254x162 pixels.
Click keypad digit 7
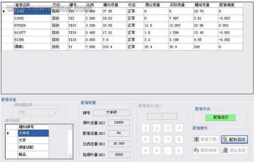coord(168,139)
